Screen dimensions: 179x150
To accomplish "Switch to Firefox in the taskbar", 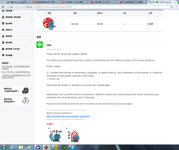I will pyautogui.click(x=46, y=147).
